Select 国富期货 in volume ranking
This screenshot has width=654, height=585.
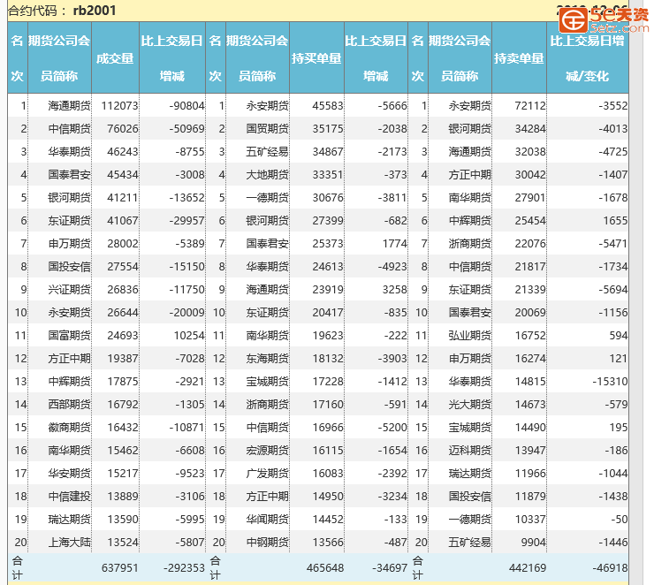[69, 336]
